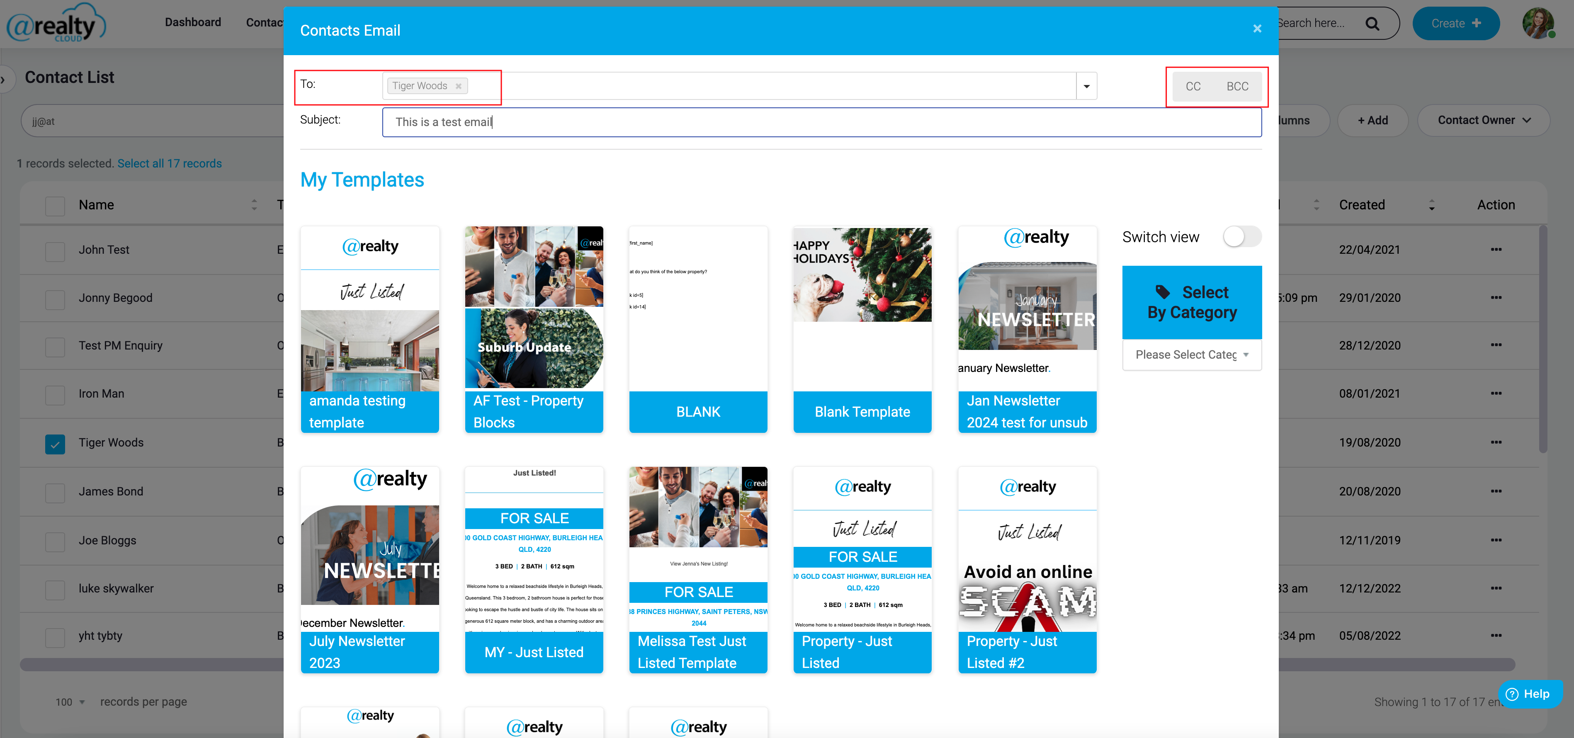Check the John Test row checkbox
The image size is (1574, 738).
(x=55, y=251)
